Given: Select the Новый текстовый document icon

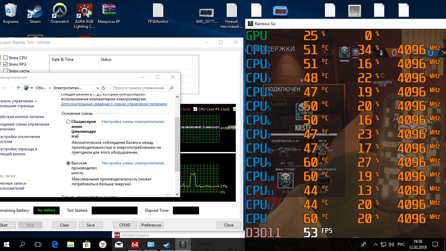Looking at the screenshot, I should [x=232, y=16].
